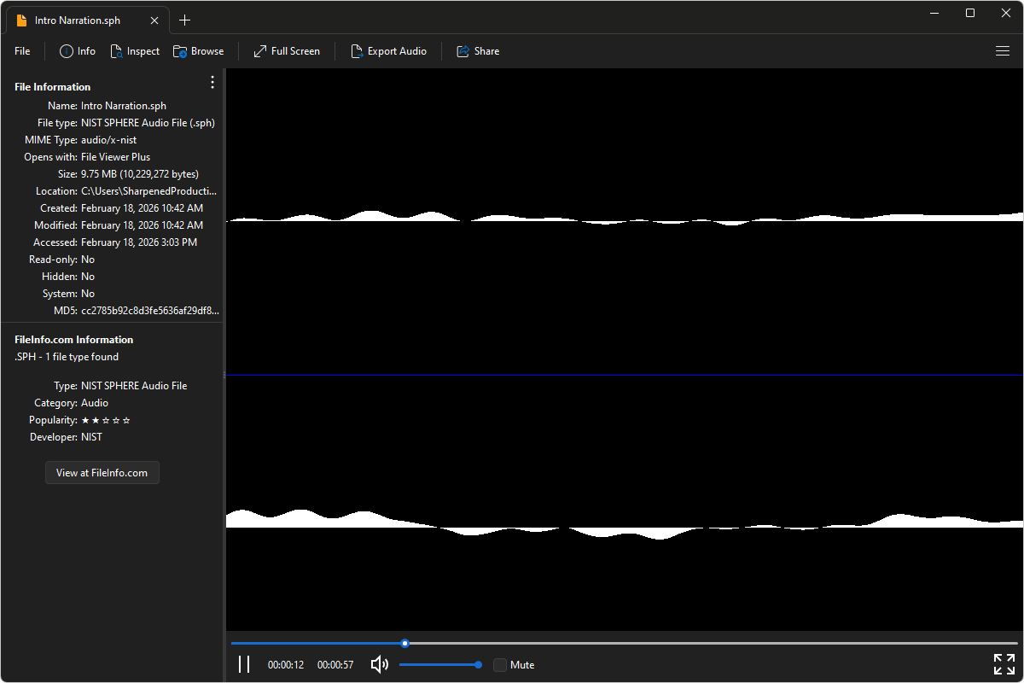Image resolution: width=1024 pixels, height=683 pixels.
Task: Click the playback seek bar handle
Action: coord(405,643)
